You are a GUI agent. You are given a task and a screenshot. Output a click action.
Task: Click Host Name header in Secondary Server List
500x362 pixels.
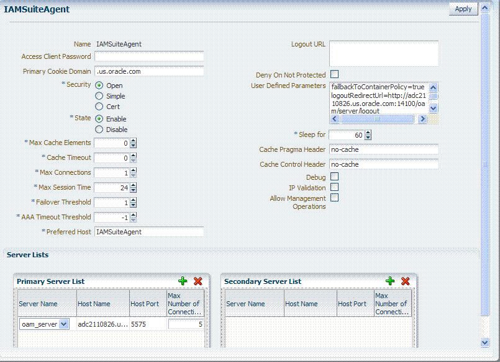tap(311, 304)
